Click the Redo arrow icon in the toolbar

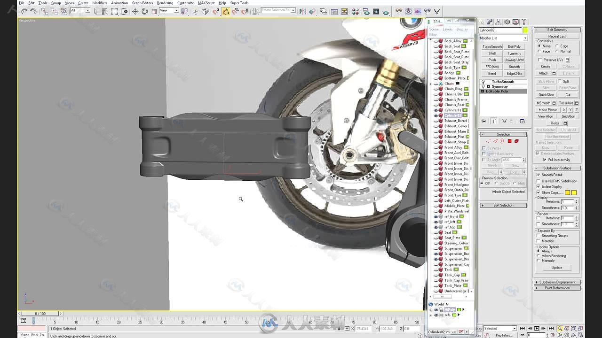tap(33, 11)
